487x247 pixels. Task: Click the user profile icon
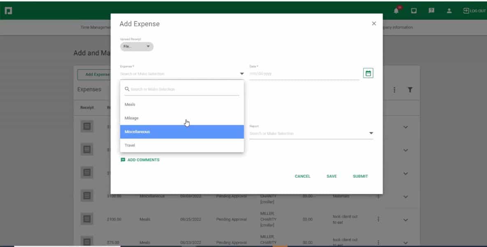pos(449,10)
